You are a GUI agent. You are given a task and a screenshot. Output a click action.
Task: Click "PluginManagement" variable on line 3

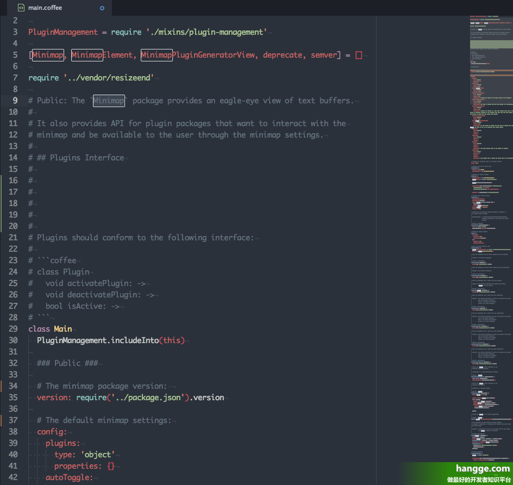tap(63, 32)
